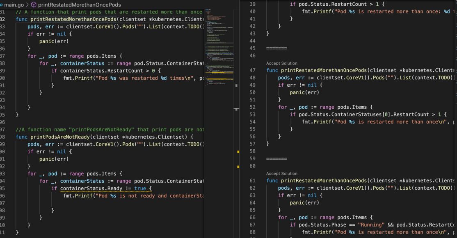Select line number 47 in the solutions pane
Viewport: 457px width, 238px height.
[252, 70]
